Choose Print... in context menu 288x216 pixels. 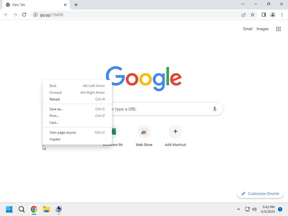tap(77, 116)
